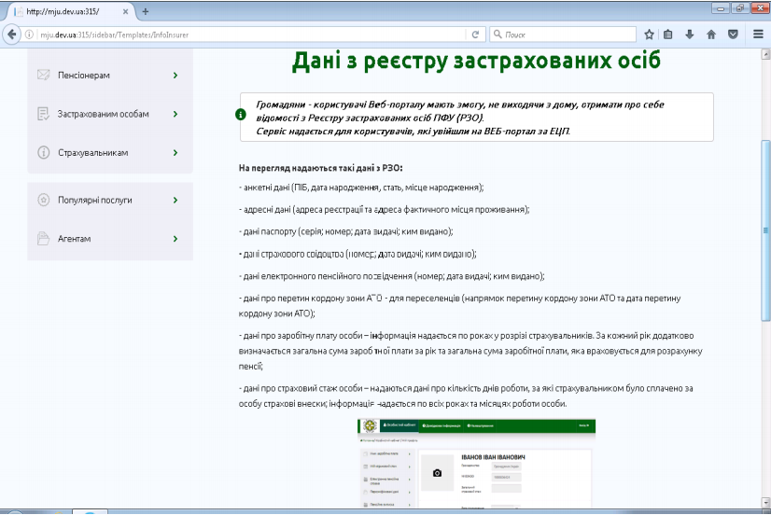The width and height of the screenshot is (771, 515).
Task: Click the heading Дані з реєстру застрахованих осіб
Action: pos(476,61)
